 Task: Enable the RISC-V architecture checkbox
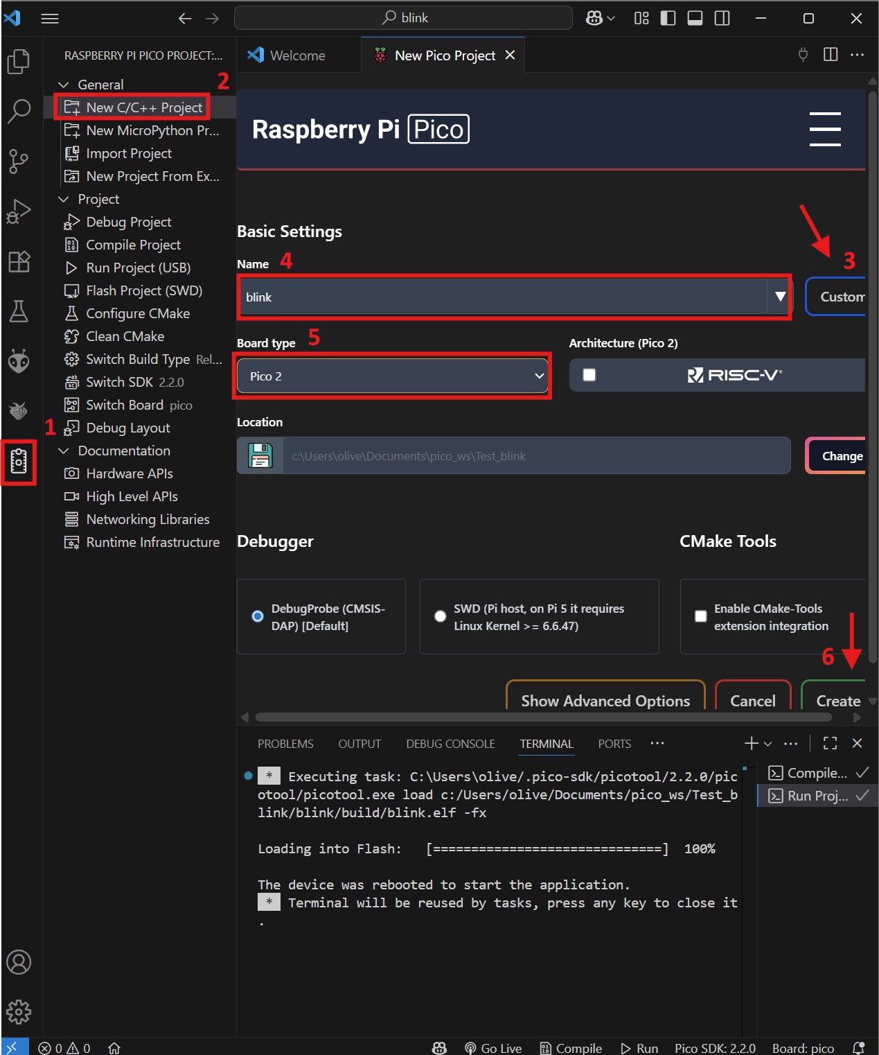(x=589, y=375)
